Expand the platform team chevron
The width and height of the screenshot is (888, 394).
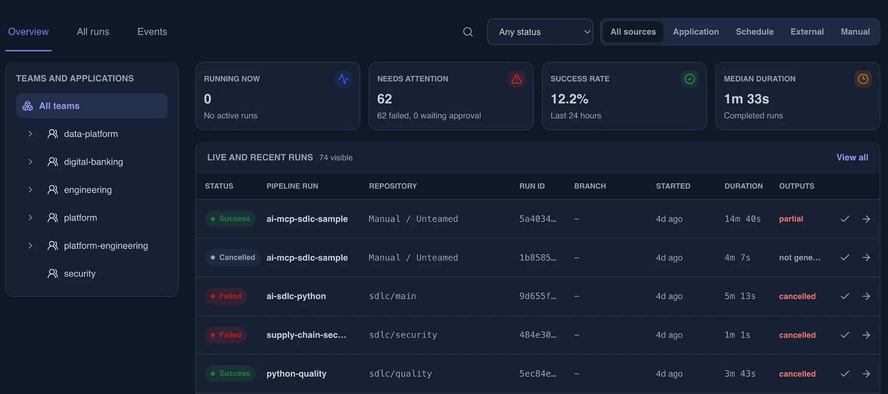(x=30, y=217)
